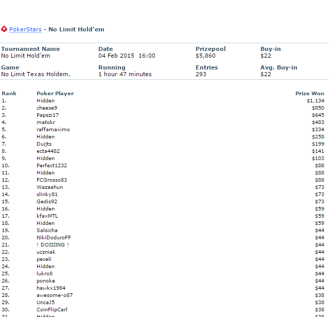Click the Entries value 293

coord(201,74)
